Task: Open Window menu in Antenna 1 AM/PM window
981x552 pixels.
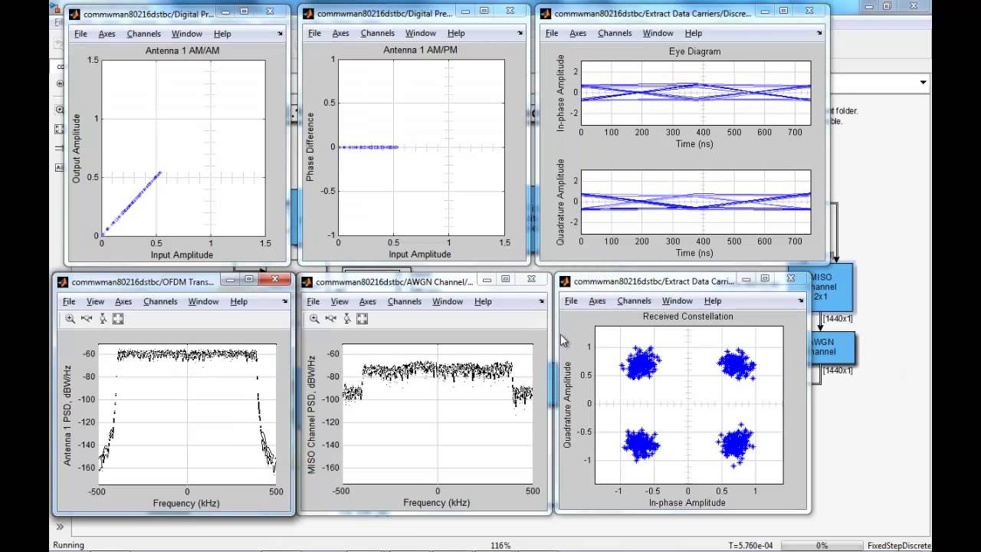Action: [x=421, y=33]
